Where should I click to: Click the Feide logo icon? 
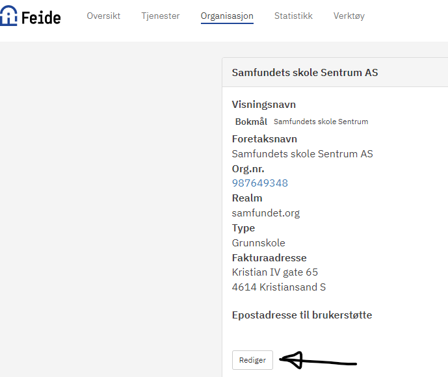click(x=8, y=16)
